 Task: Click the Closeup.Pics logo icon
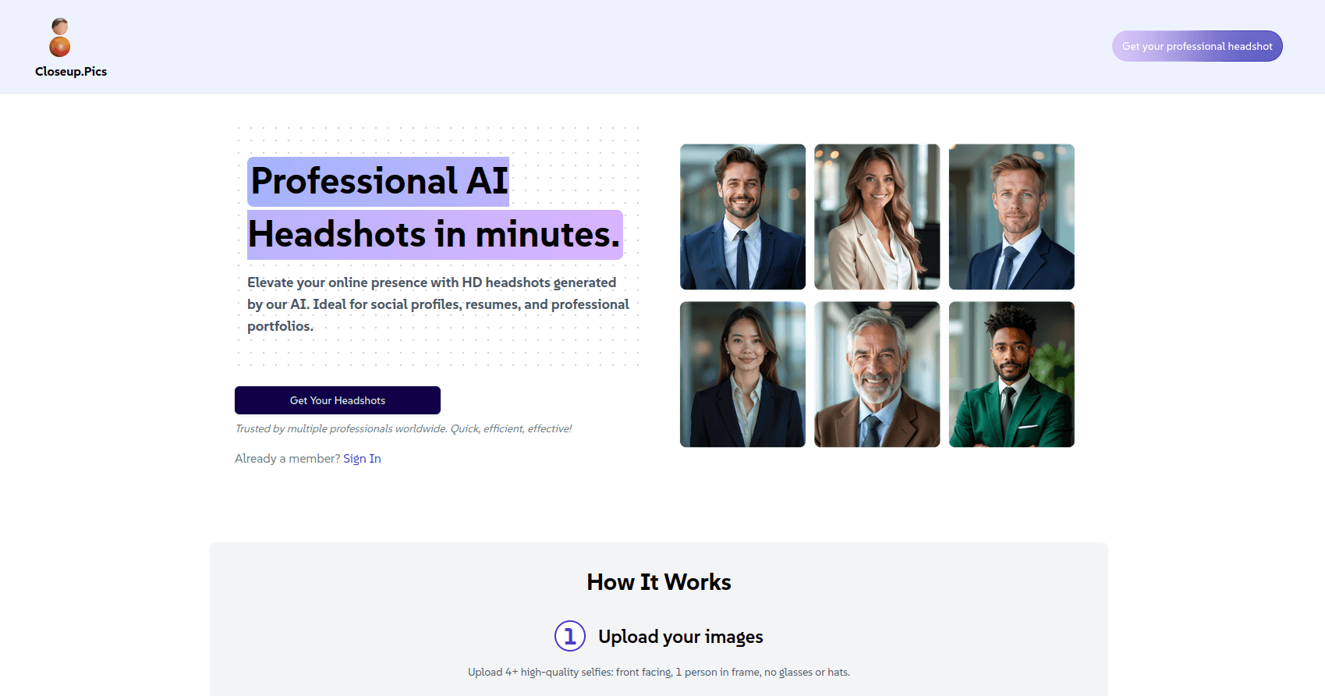click(60, 37)
